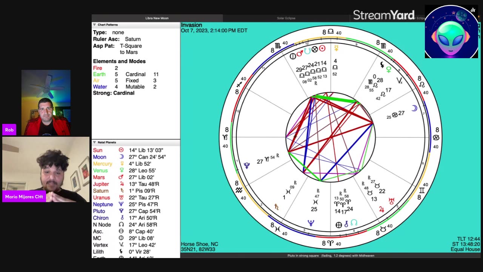Click the "Ruler Asc: Saturn" line
Image resolution: width=483 pixels, height=272 pixels.
pos(117,39)
